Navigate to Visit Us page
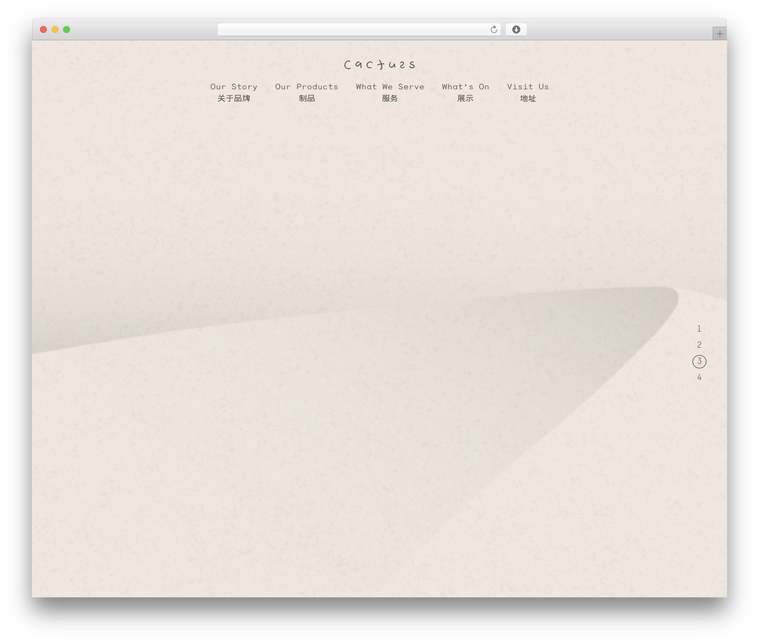The image size is (759, 643). coord(528,92)
